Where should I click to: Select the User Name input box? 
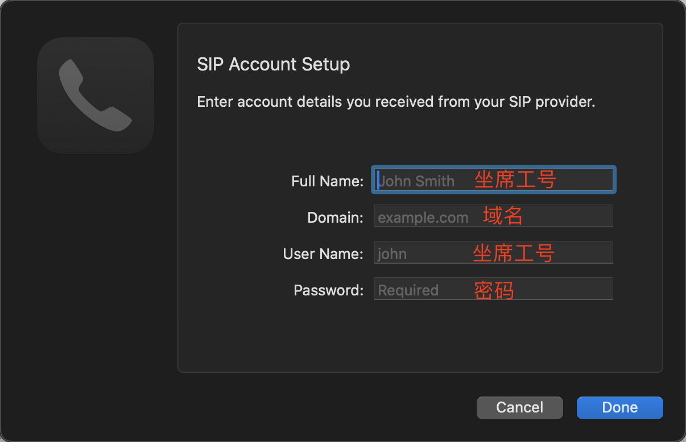click(493, 253)
